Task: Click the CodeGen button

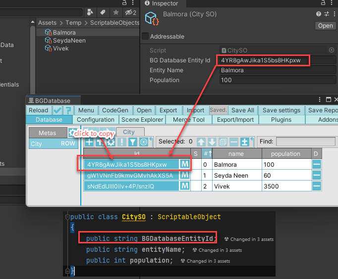Action: pyautogui.click(x=115, y=110)
